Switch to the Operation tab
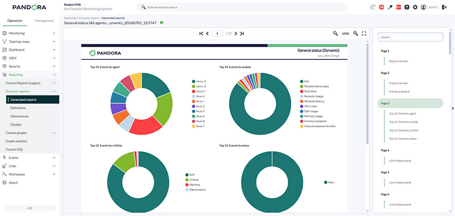The width and height of the screenshot is (455, 216). pyautogui.click(x=15, y=20)
